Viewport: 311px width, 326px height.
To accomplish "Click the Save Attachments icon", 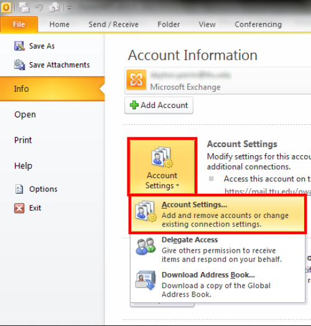I will 19,65.
